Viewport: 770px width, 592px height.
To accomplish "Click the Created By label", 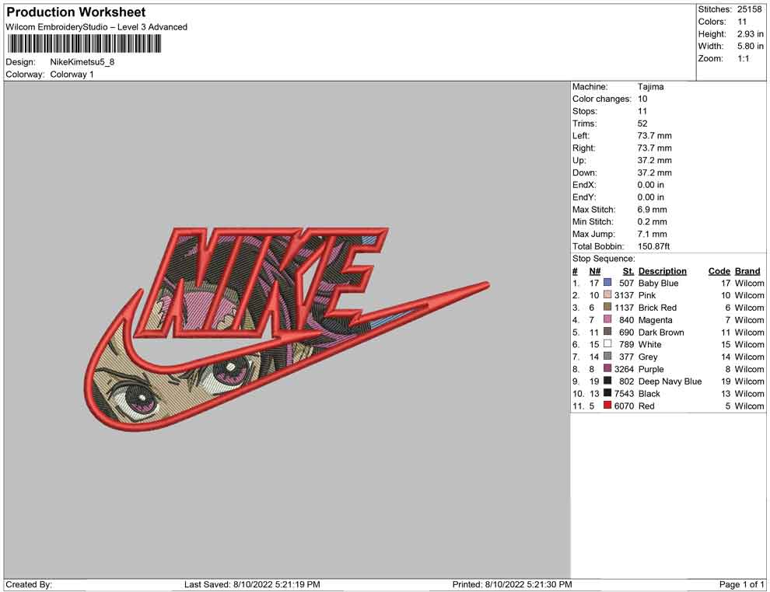I will click(x=29, y=584).
